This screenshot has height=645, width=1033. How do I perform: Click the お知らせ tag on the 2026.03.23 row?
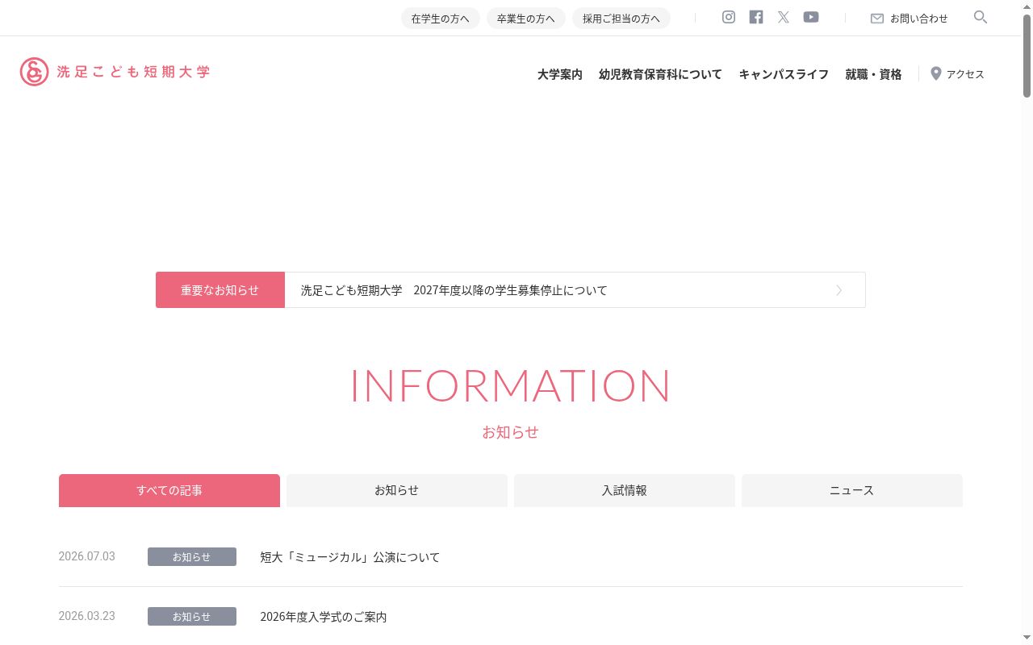pyautogui.click(x=192, y=617)
